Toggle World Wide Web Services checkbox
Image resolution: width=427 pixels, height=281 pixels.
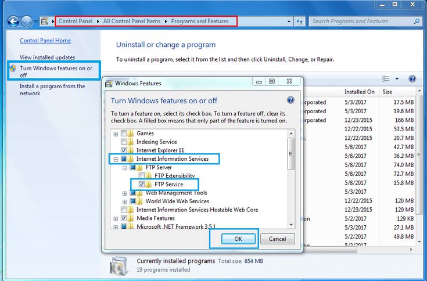[x=133, y=201]
